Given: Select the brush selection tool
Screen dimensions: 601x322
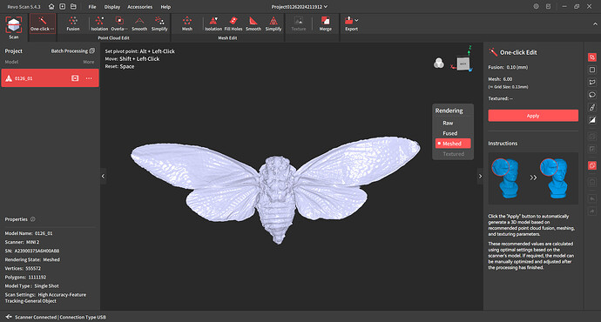Looking at the screenshot, I should click(592, 107).
